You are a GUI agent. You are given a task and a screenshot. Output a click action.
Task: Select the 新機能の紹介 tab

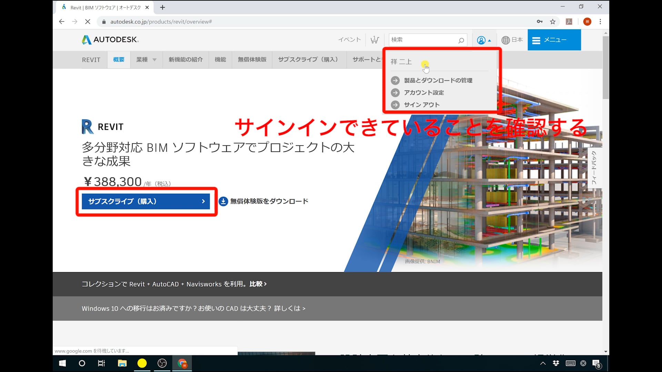click(x=185, y=60)
